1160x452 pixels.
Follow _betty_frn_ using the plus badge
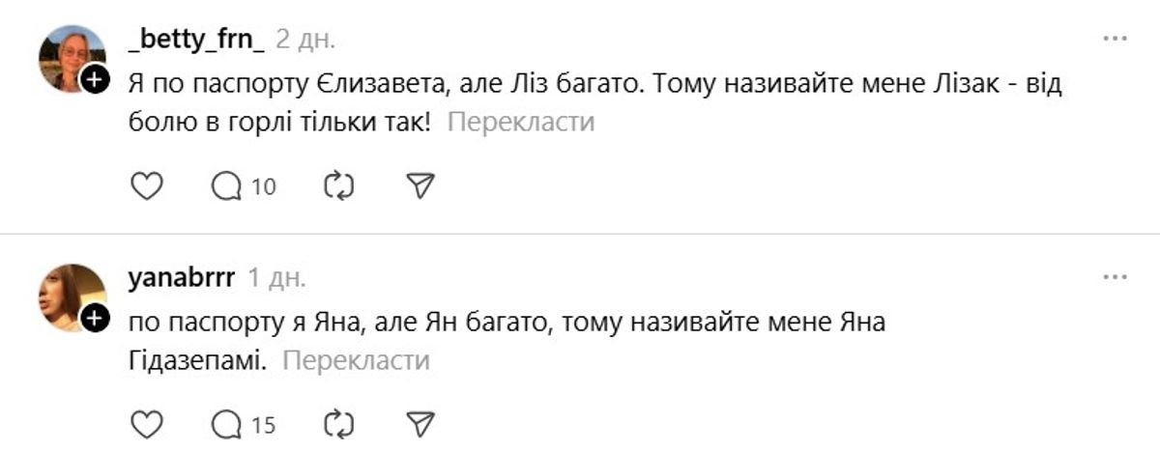coord(94,80)
